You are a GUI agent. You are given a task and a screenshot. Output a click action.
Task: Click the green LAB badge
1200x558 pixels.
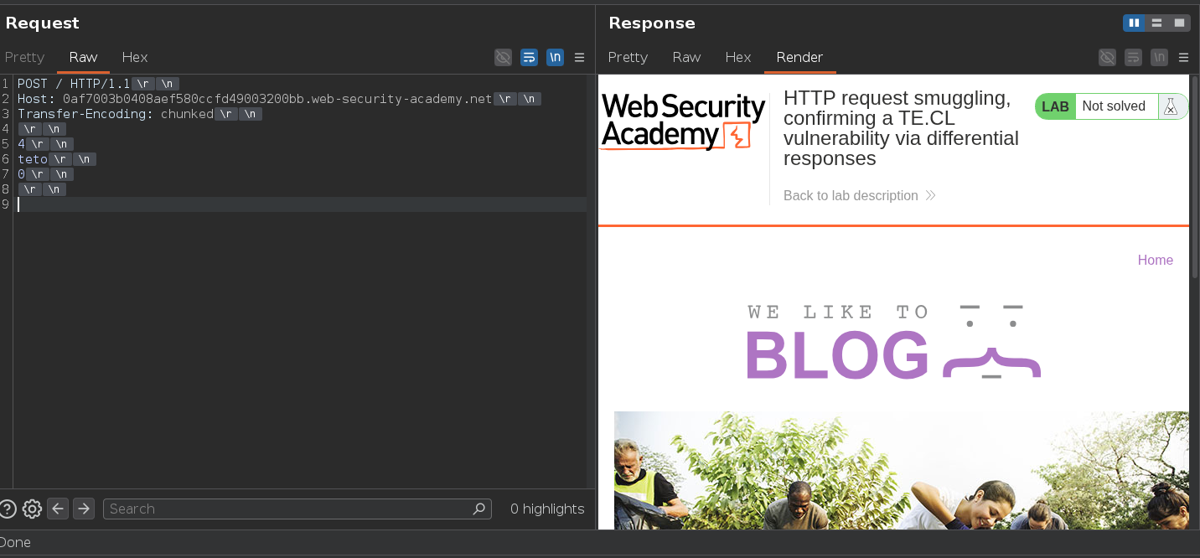[1055, 106]
